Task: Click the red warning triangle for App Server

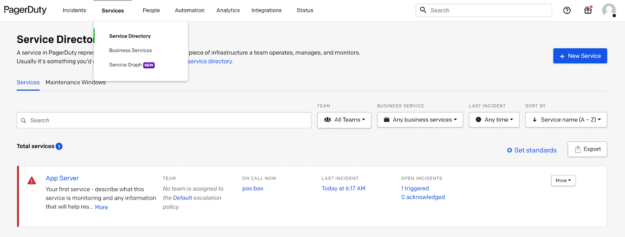Action: (x=32, y=180)
